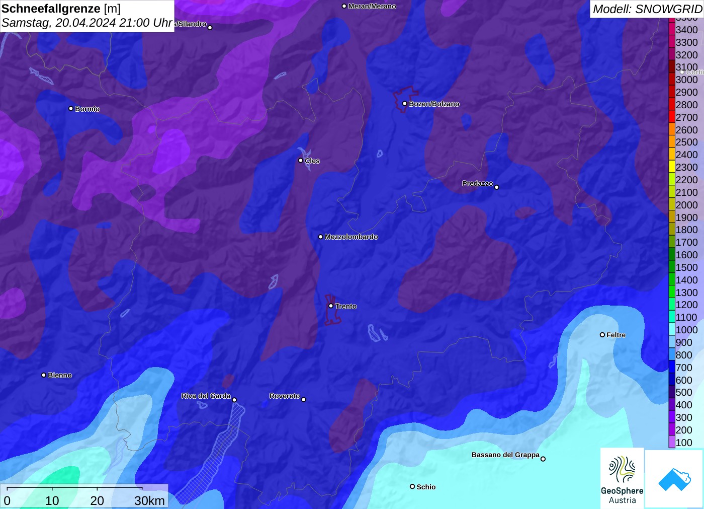Click the 30km scale bar label
The width and height of the screenshot is (704, 509).
click(x=149, y=500)
